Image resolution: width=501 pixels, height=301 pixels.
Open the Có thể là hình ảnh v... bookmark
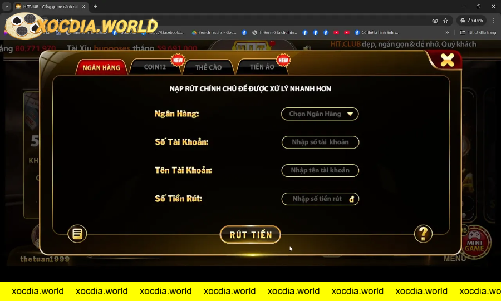[x=377, y=33]
